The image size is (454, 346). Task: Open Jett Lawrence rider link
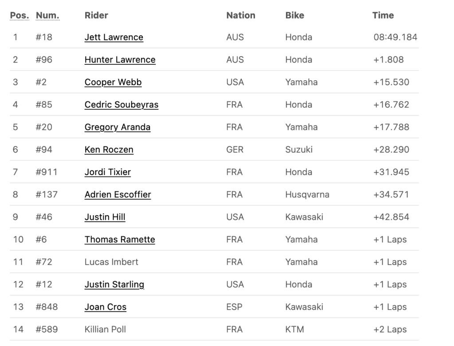pos(114,37)
